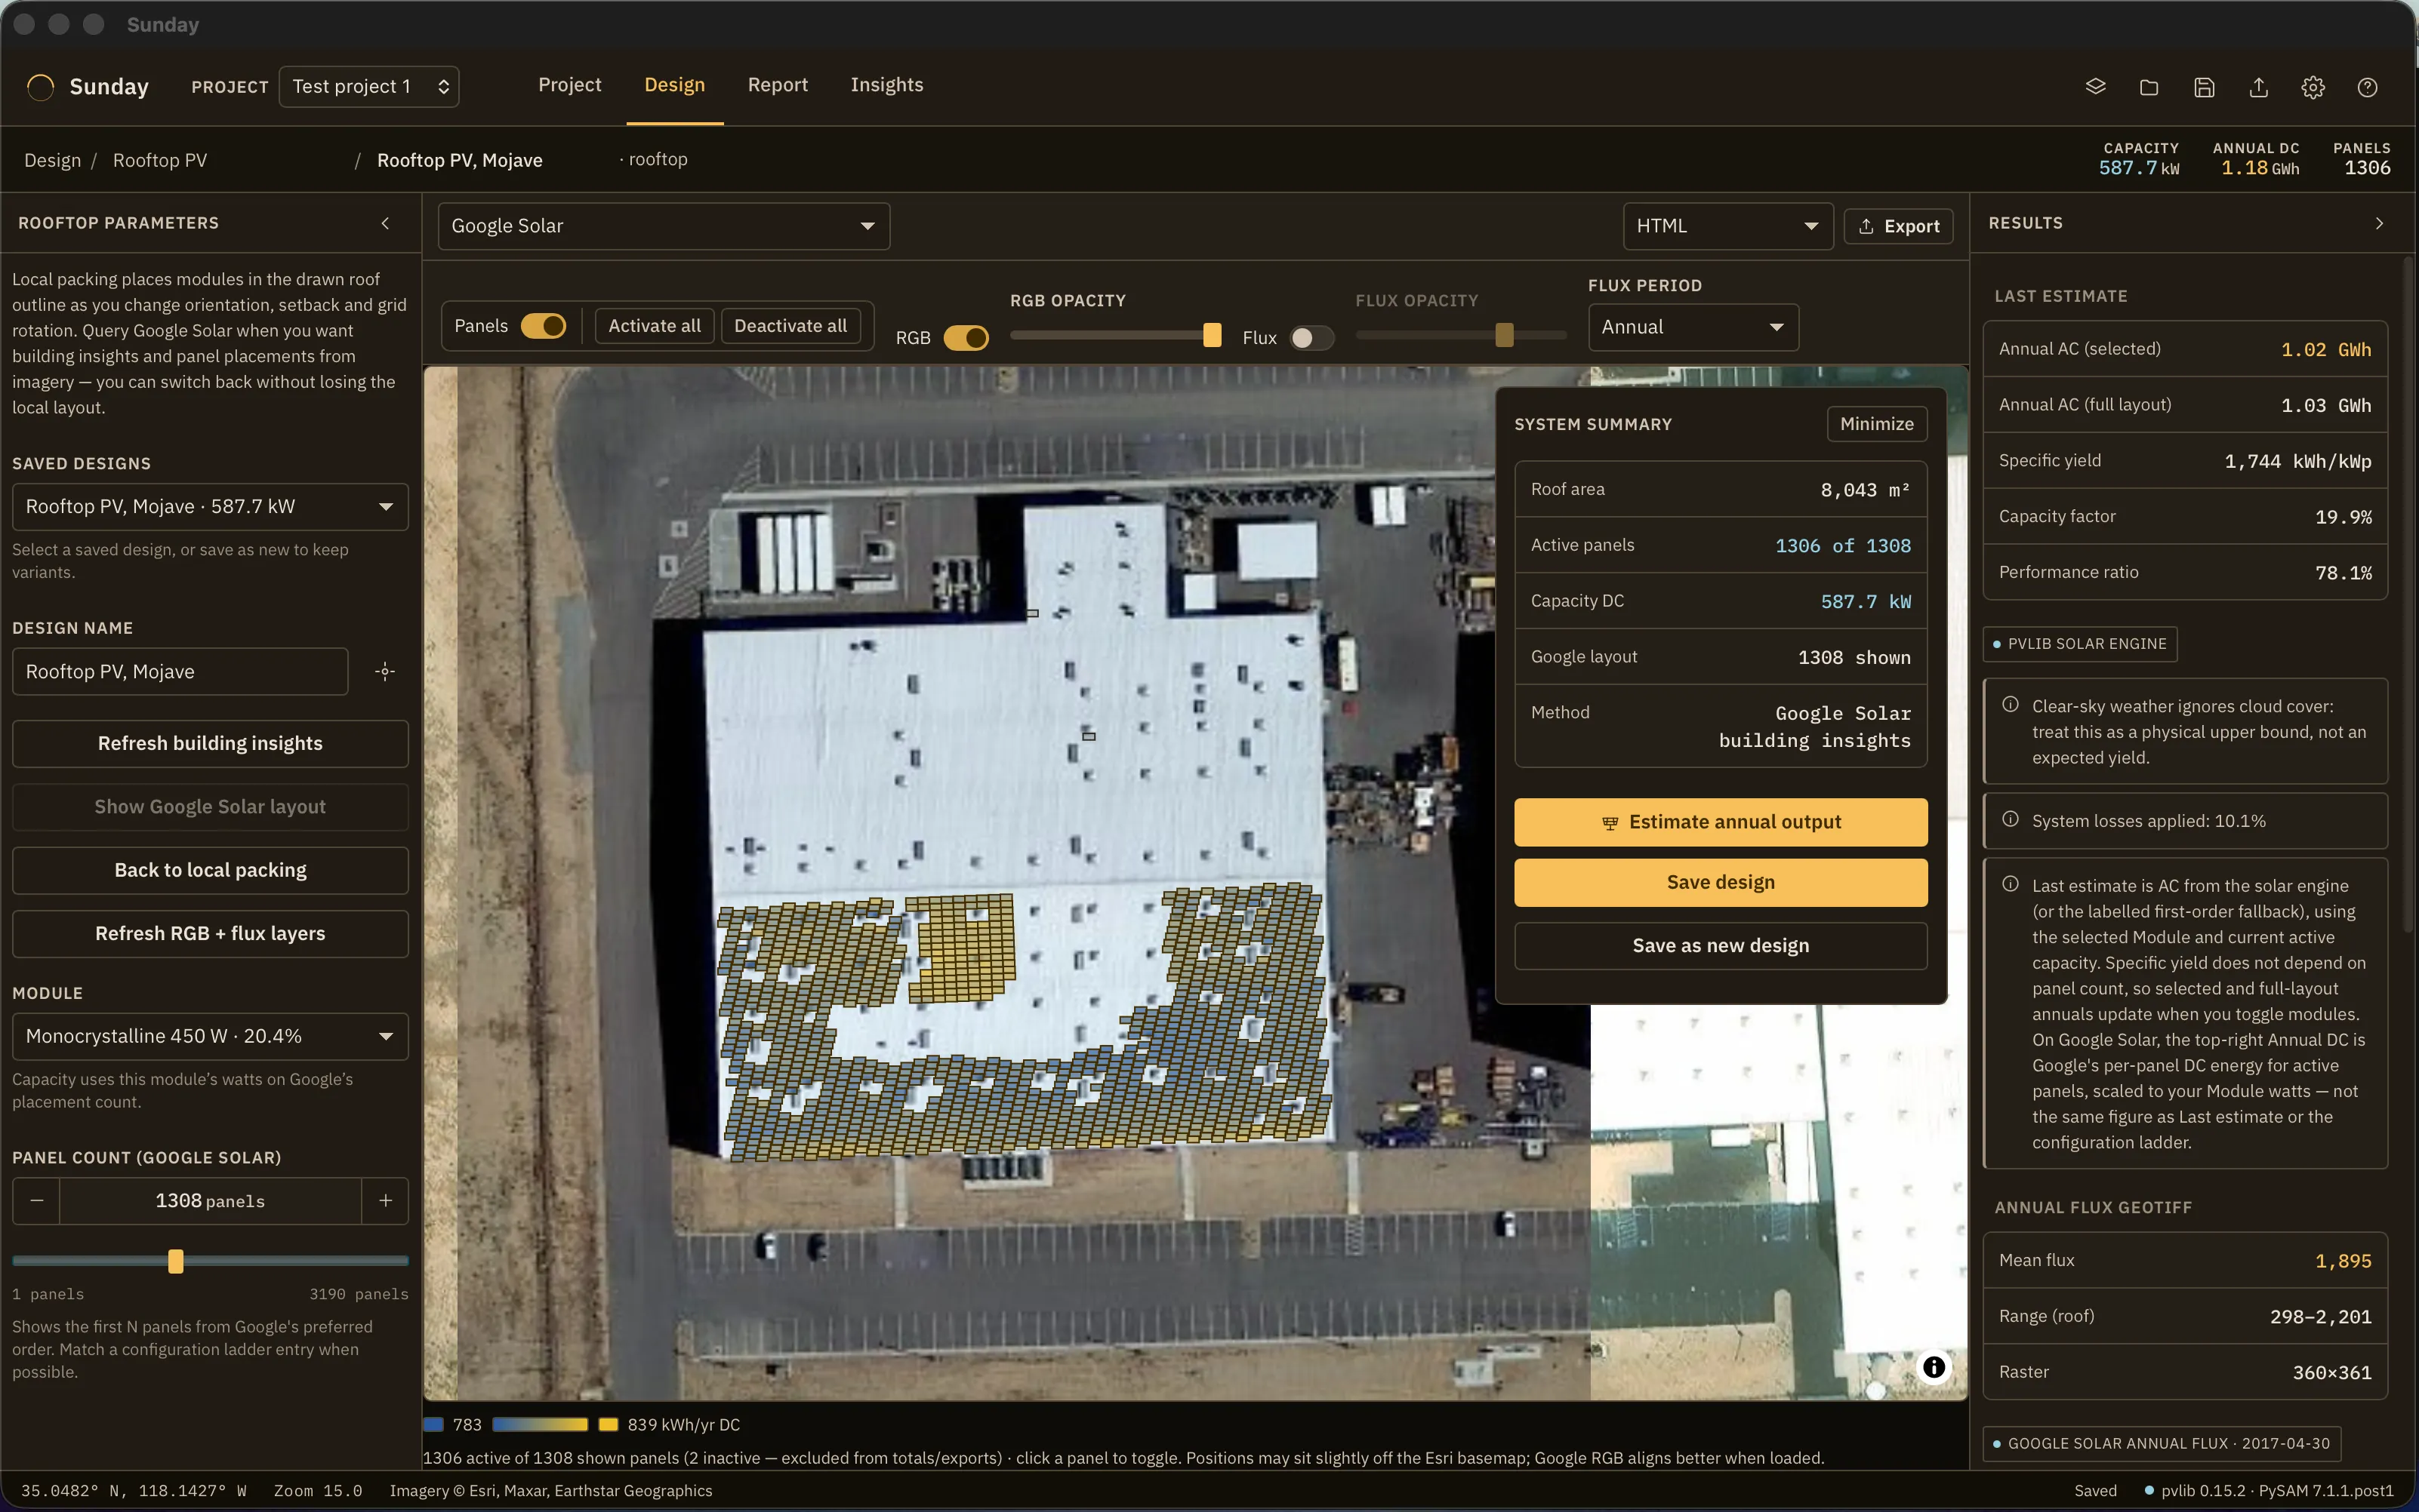Click Deactivate all panels button
Screen dimensions: 2419x1512
click(790, 326)
